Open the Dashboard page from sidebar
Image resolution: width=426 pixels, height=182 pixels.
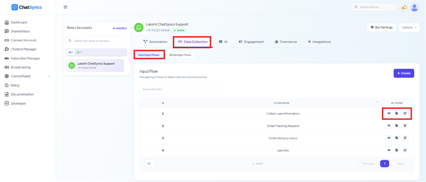tap(18, 22)
